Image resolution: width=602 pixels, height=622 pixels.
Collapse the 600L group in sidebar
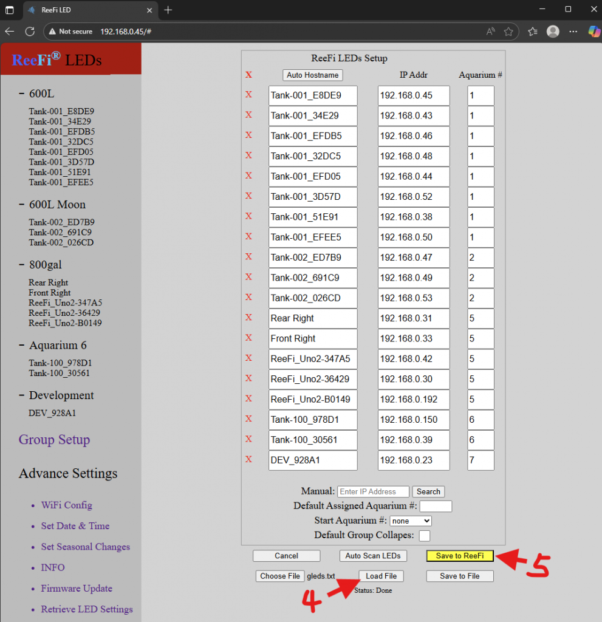pyautogui.click(x=22, y=94)
